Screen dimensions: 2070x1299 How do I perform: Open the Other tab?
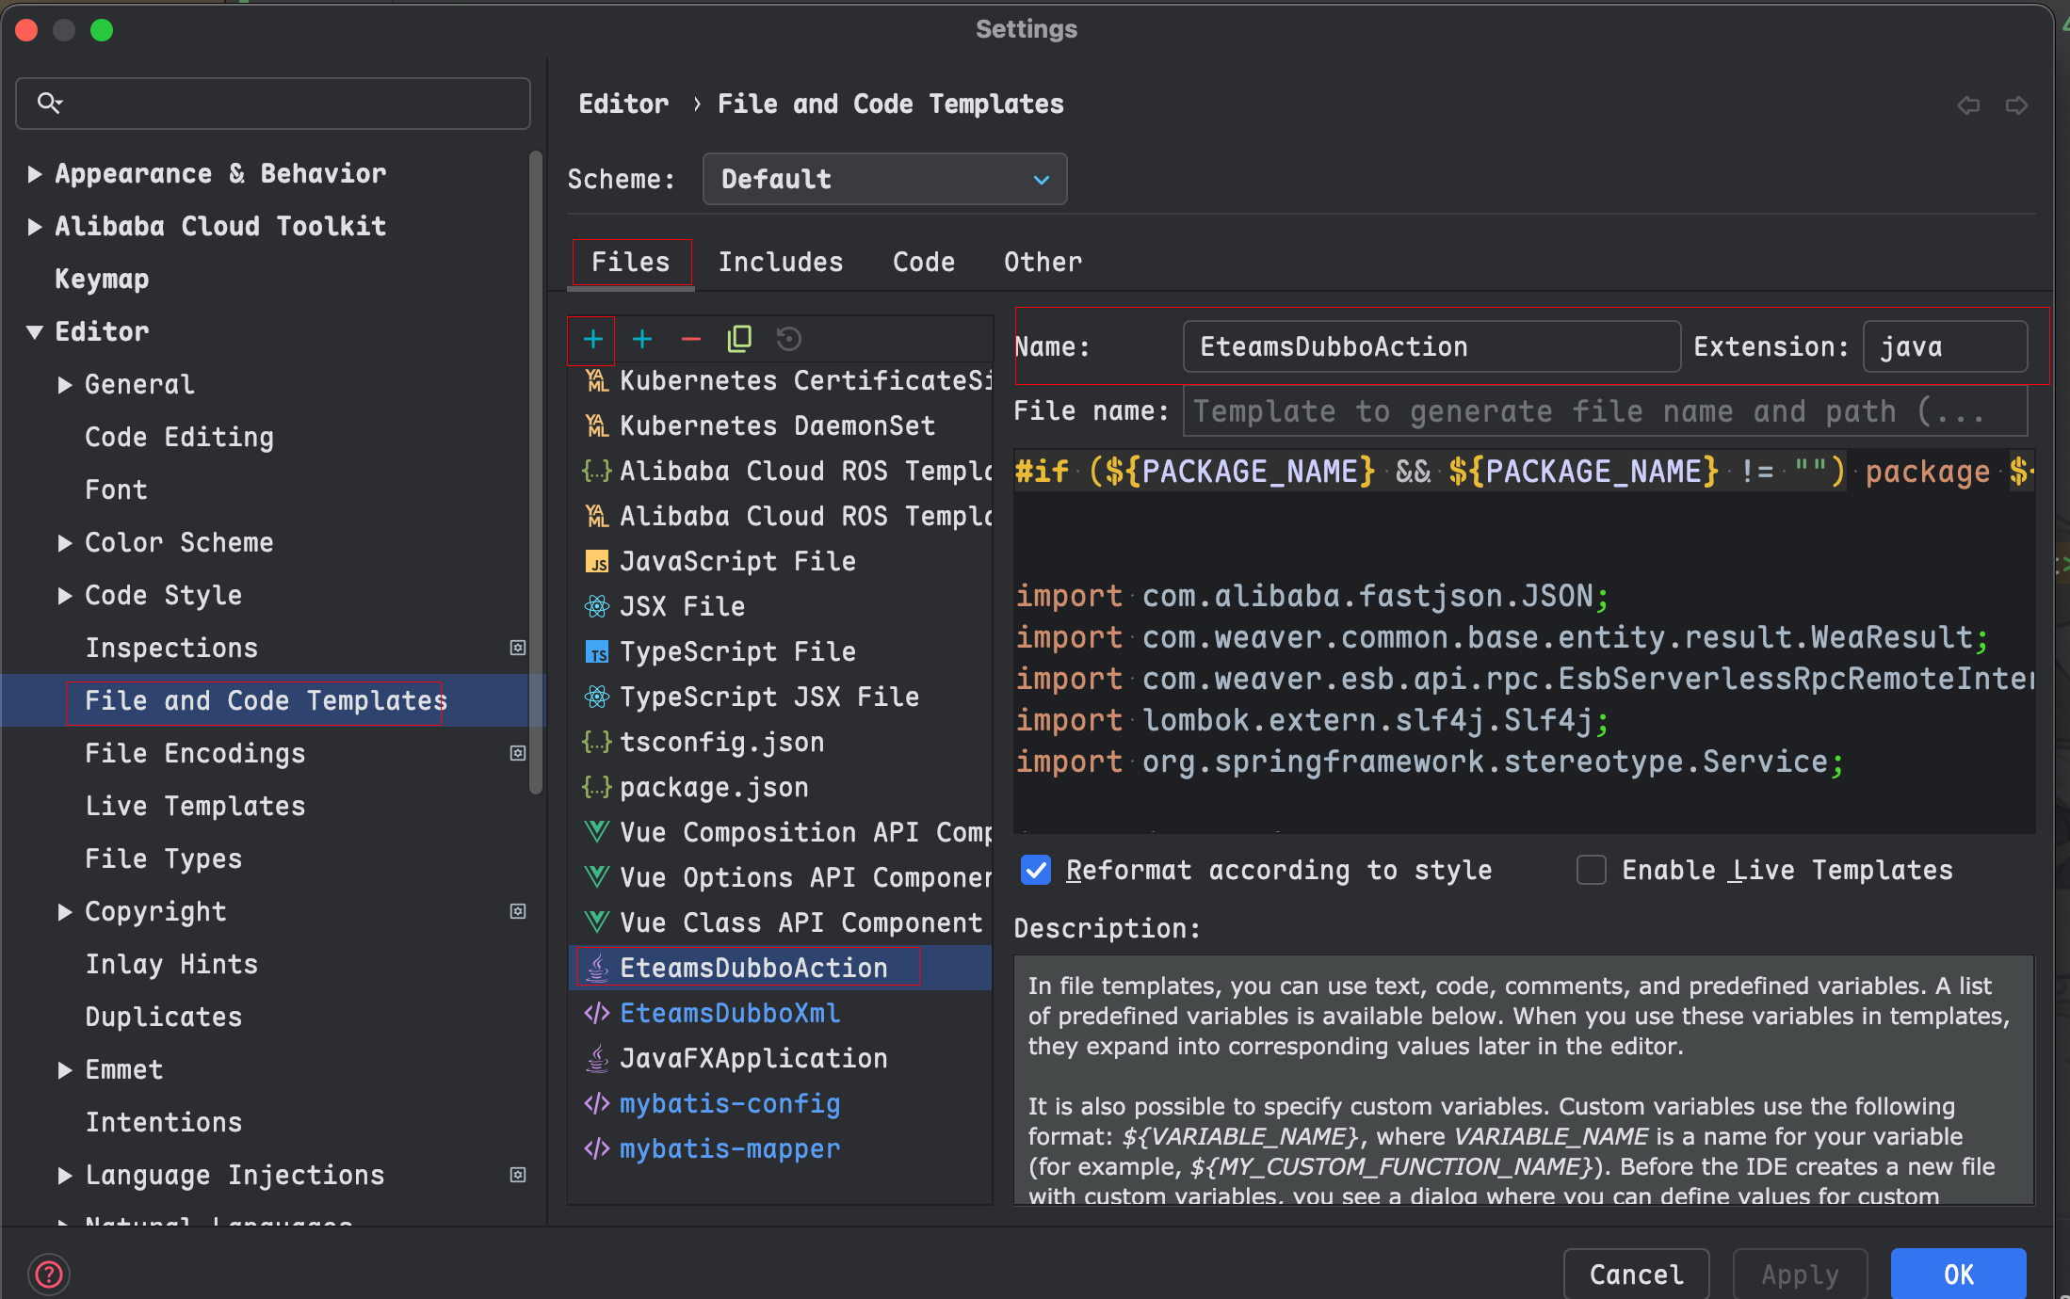(x=1043, y=262)
